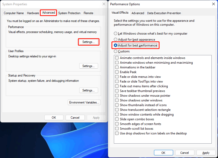
Task: Apply changes in Performance Options
Action: [206, 152]
